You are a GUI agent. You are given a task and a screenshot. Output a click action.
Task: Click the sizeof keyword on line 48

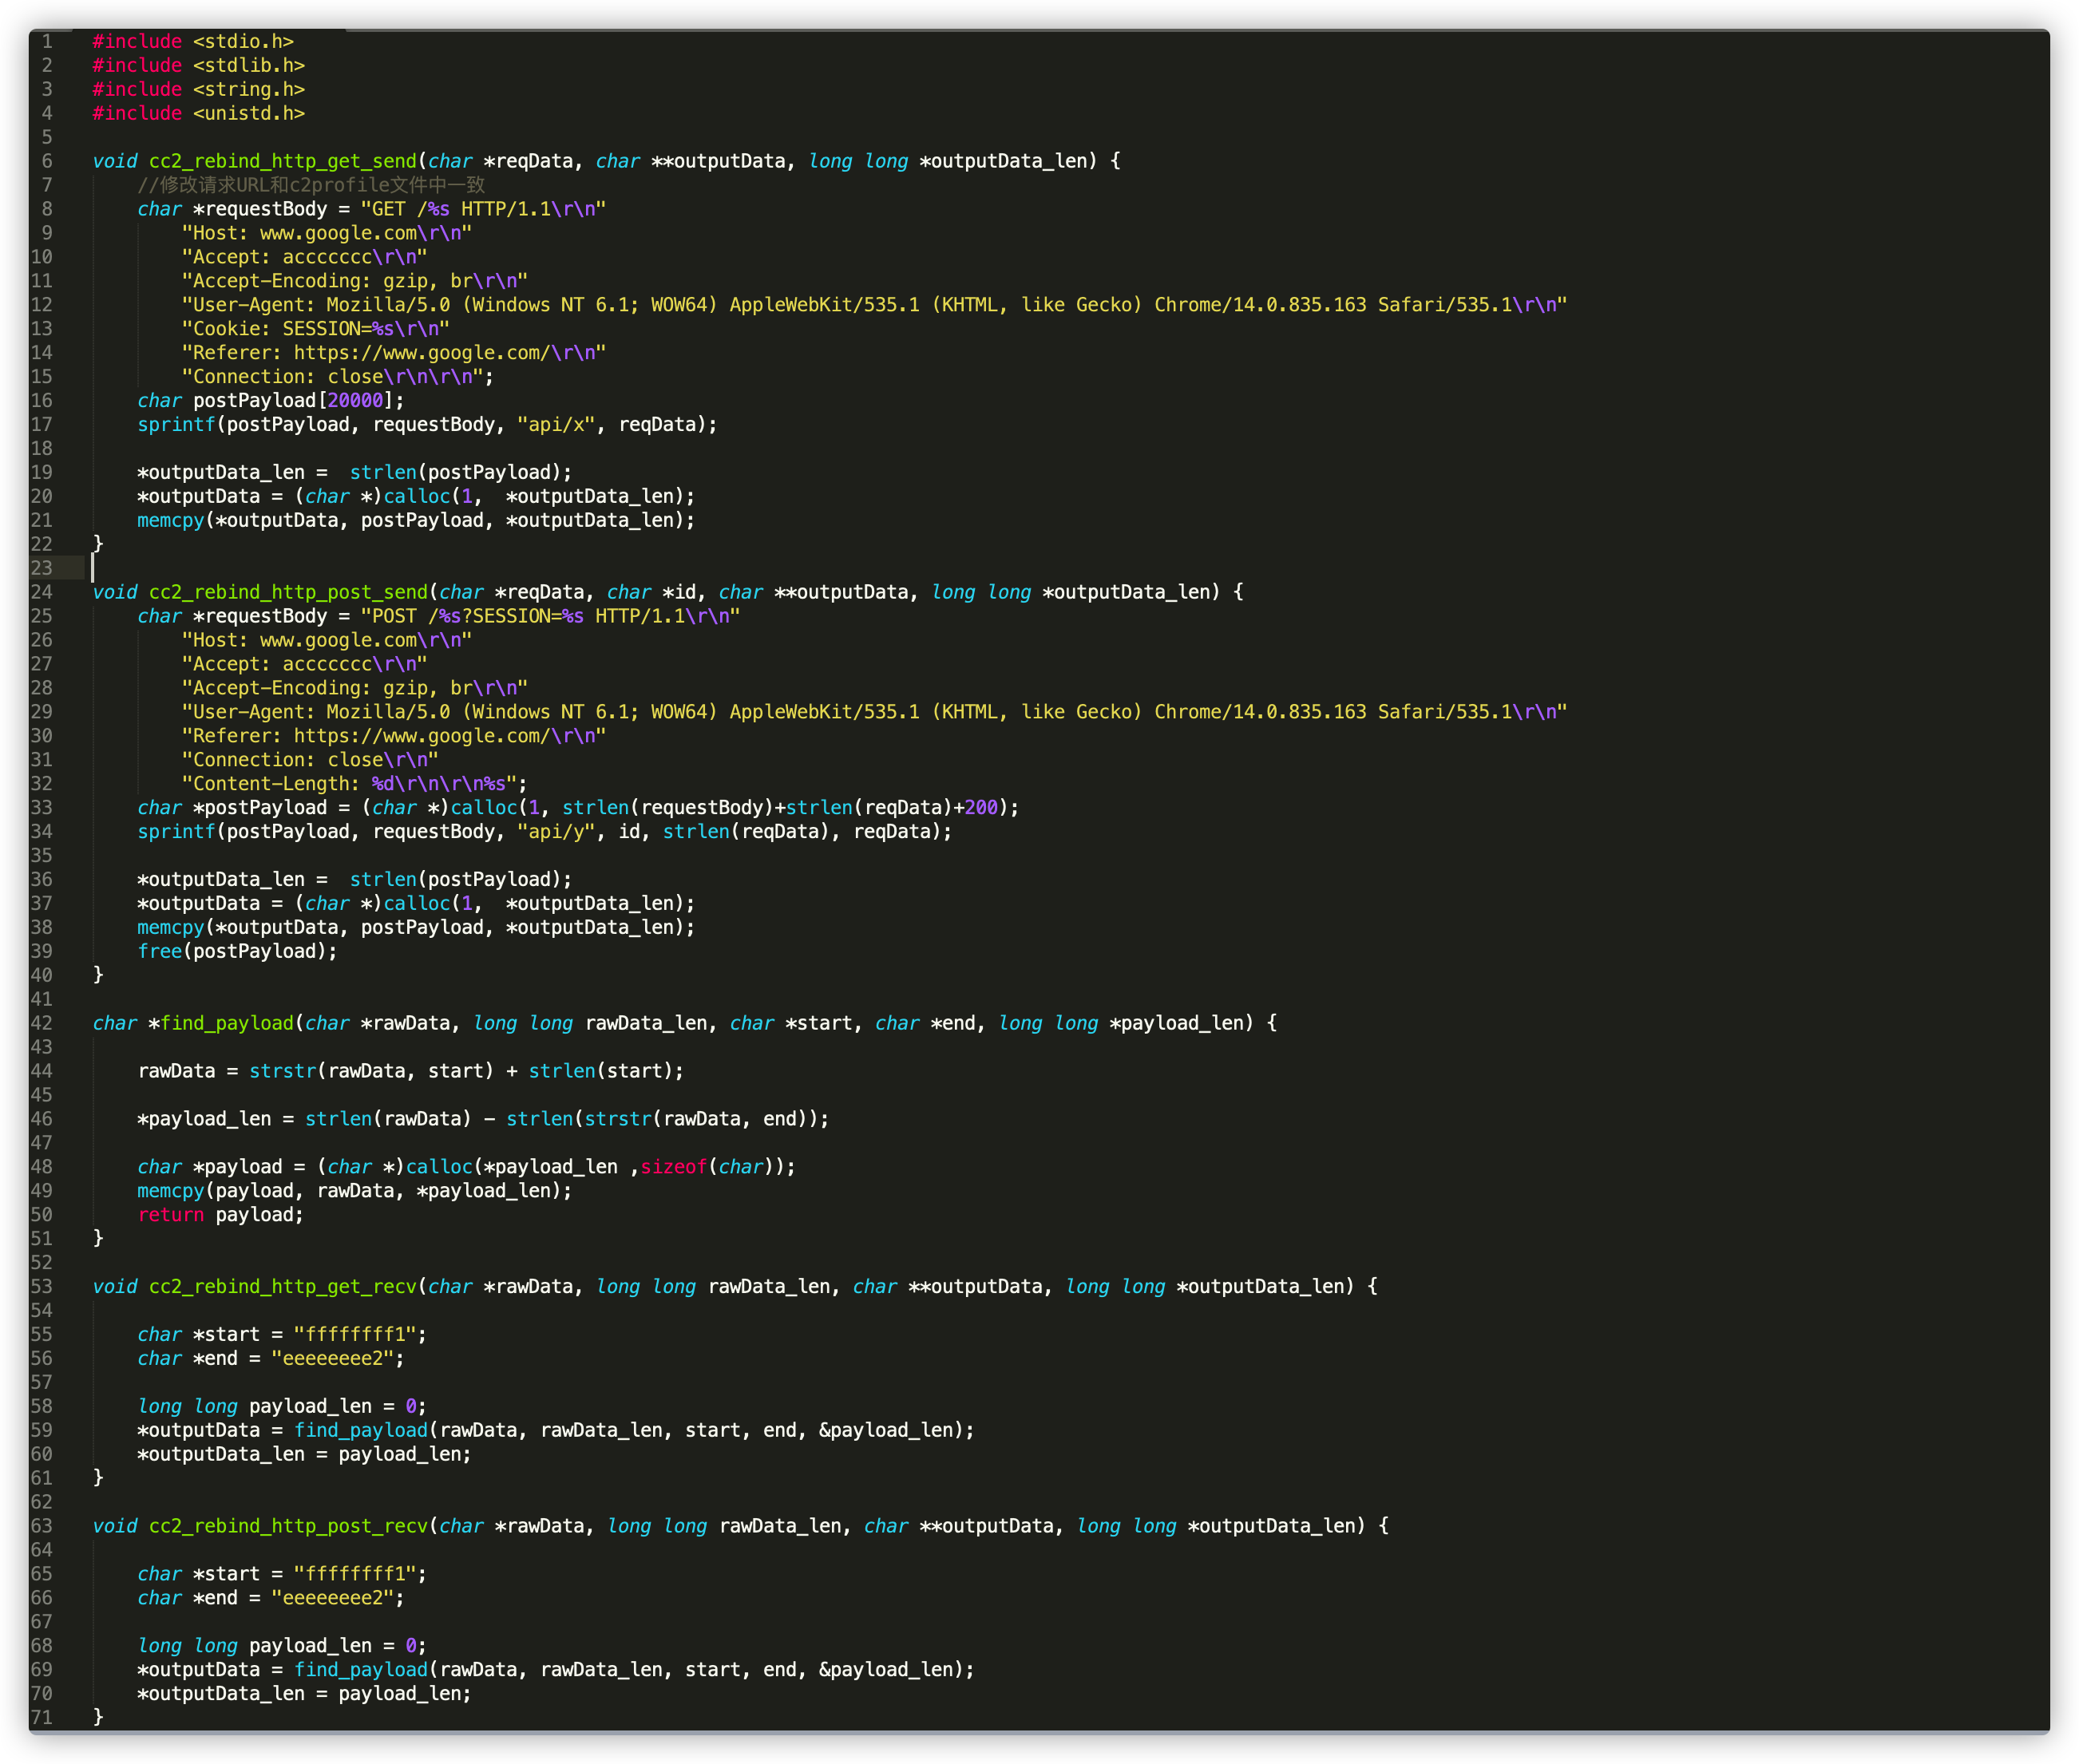[x=673, y=1167]
